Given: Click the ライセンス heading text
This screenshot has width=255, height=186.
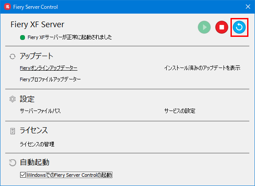Looking at the screenshot, I should pyautogui.click(x=34, y=130).
